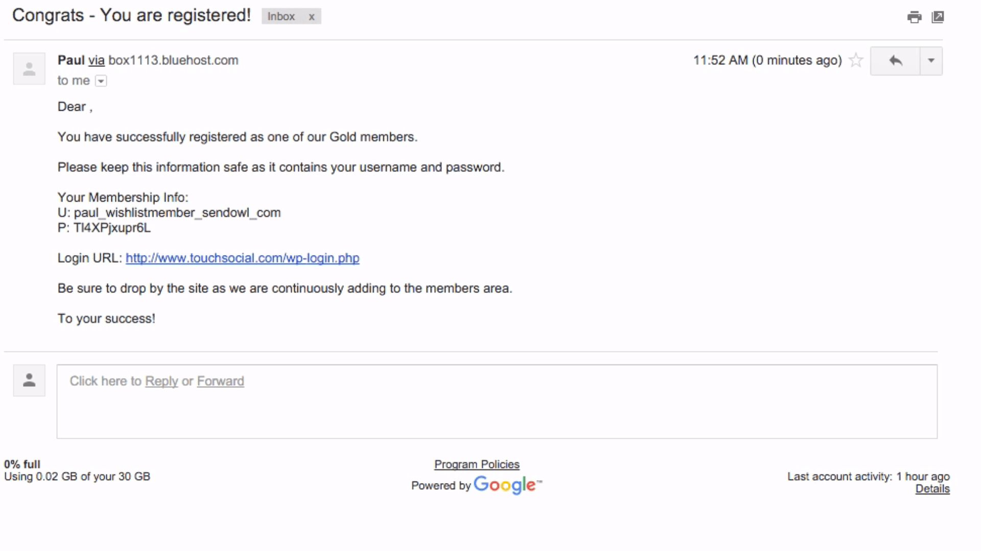Click the "via" link after sender name

tap(96, 60)
